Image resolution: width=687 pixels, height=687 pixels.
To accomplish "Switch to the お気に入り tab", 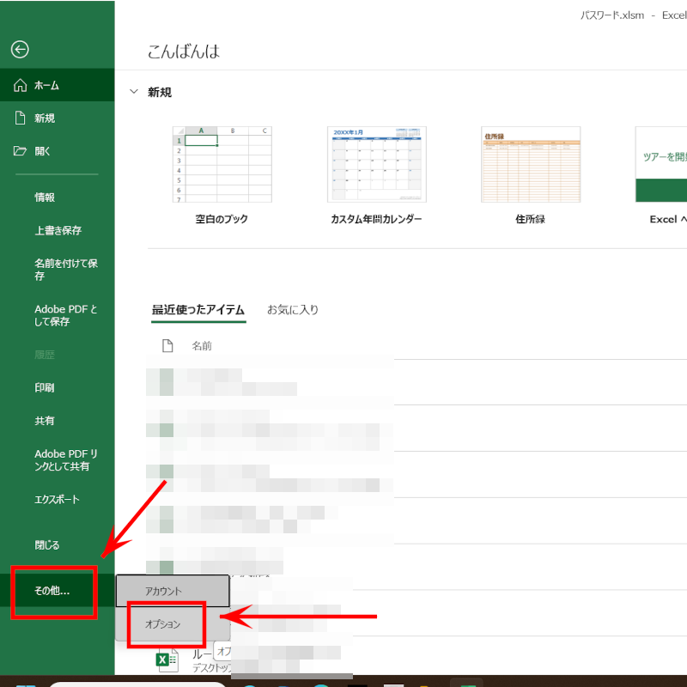I will pyautogui.click(x=292, y=310).
